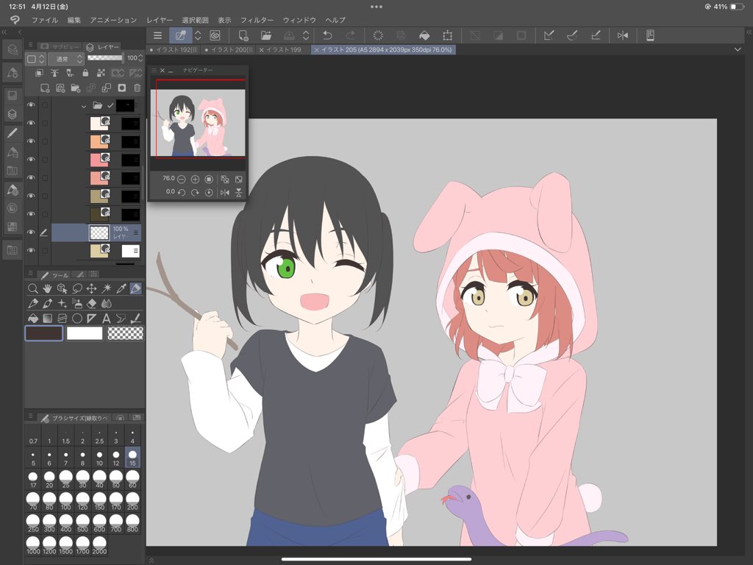Click the Fill bucket icon in command bar

point(424,35)
